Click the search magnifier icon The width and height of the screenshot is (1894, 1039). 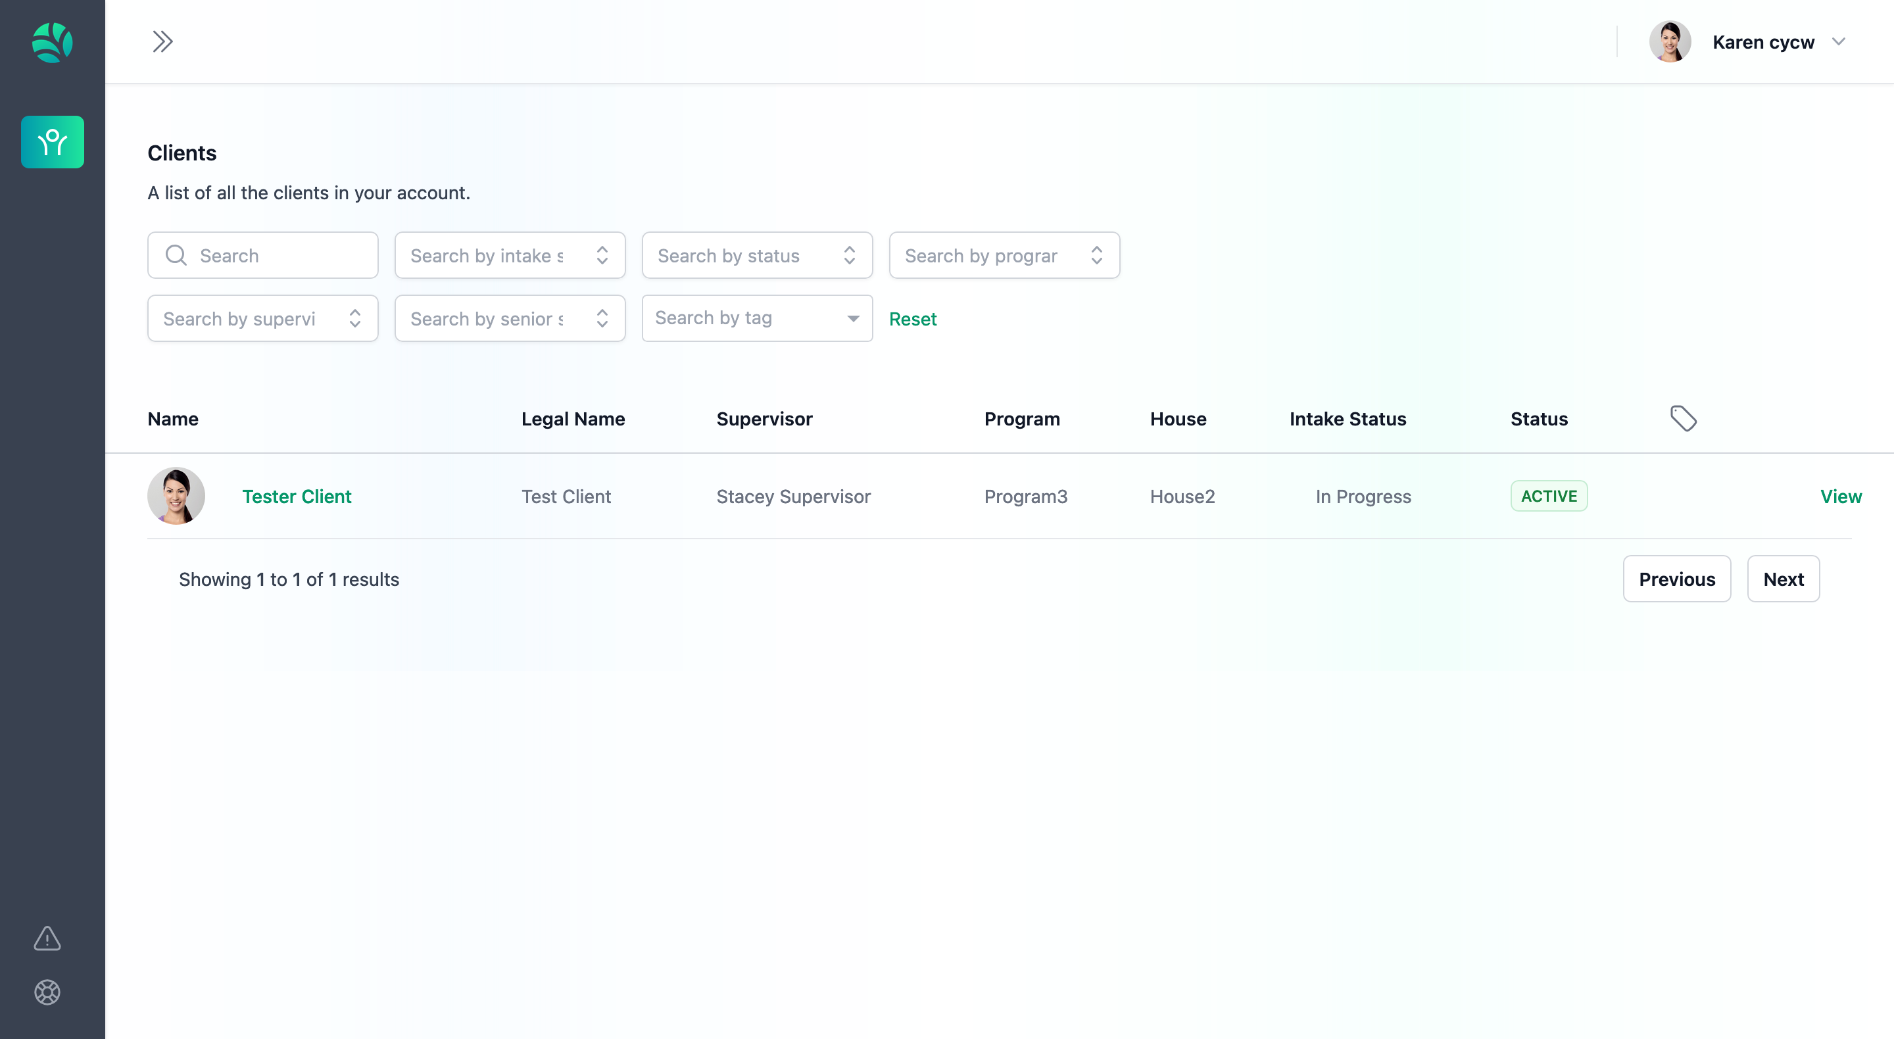pyautogui.click(x=176, y=255)
